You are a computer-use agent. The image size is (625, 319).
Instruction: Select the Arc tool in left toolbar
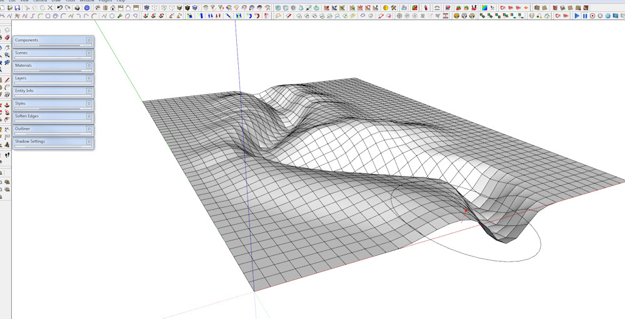click(x=7, y=86)
